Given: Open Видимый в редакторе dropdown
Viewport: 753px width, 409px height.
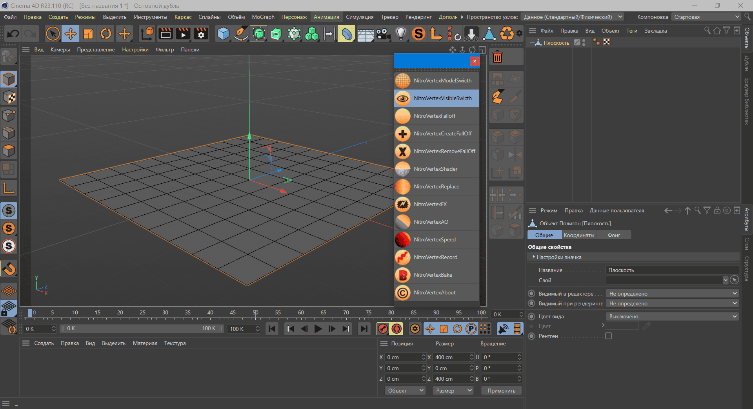Looking at the screenshot, I should 672,294.
